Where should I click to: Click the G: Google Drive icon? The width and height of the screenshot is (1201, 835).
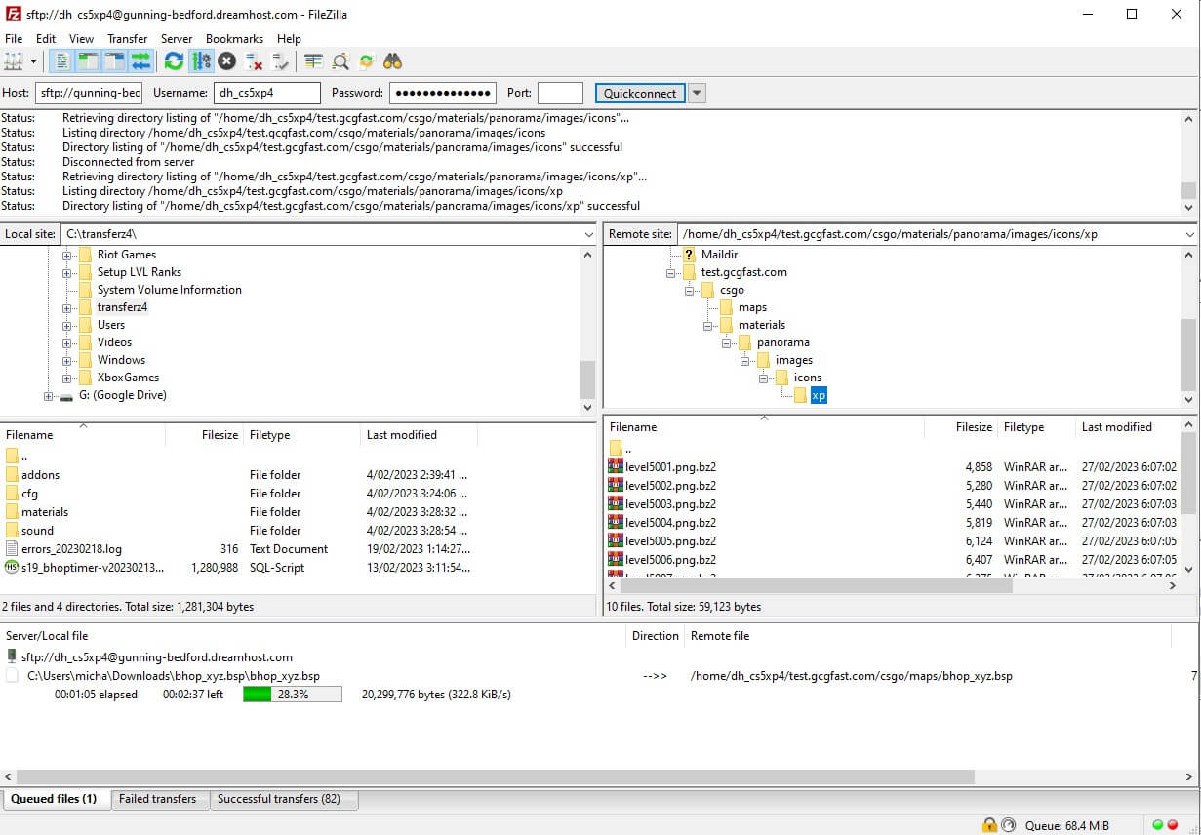pyautogui.click(x=66, y=396)
